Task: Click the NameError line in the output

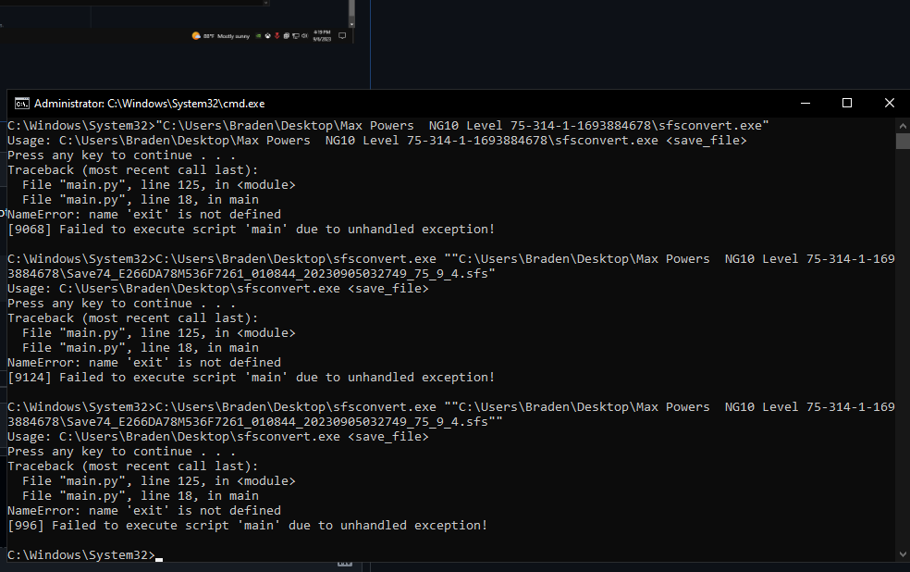Action: 141,214
